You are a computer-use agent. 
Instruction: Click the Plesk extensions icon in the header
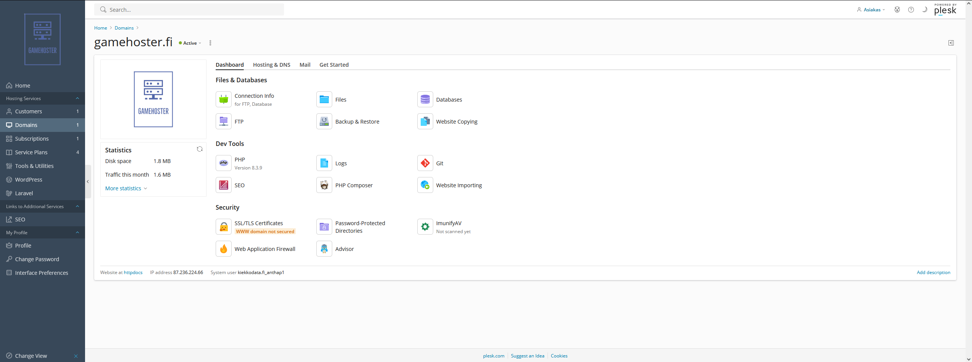point(897,10)
